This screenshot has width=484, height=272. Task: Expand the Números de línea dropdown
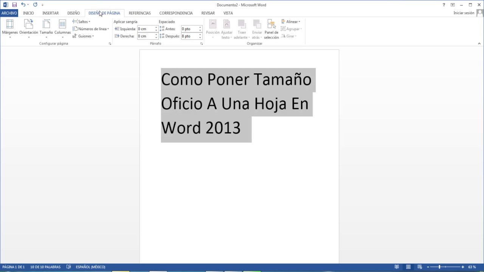click(91, 29)
